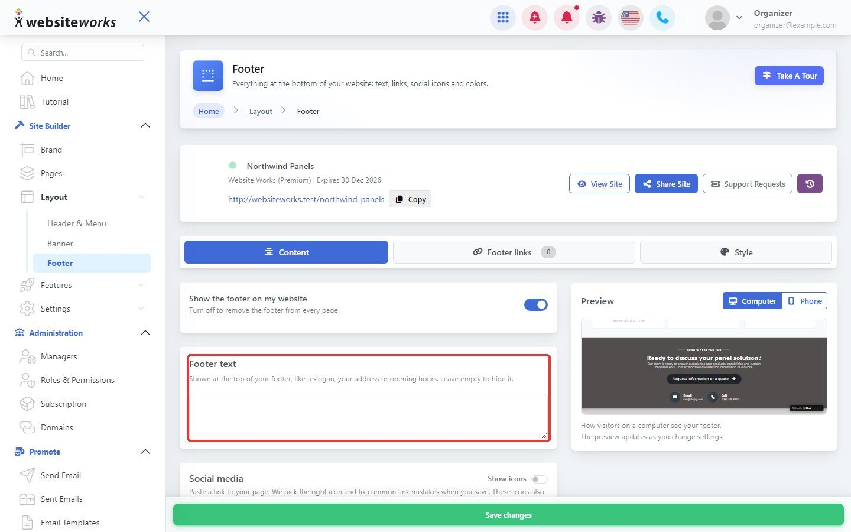
Task: Click the footer preview thumbnail
Action: tap(704, 366)
